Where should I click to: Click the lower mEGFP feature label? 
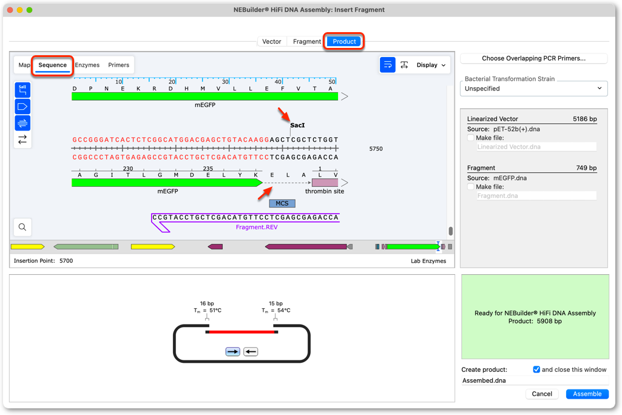click(168, 191)
